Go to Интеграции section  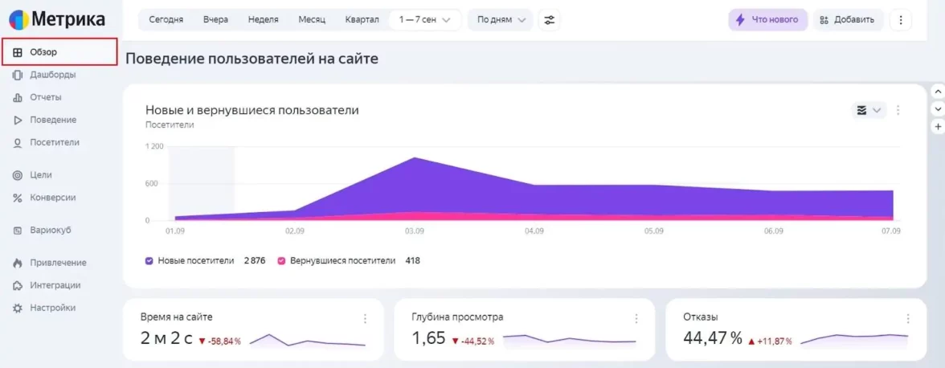click(x=55, y=285)
